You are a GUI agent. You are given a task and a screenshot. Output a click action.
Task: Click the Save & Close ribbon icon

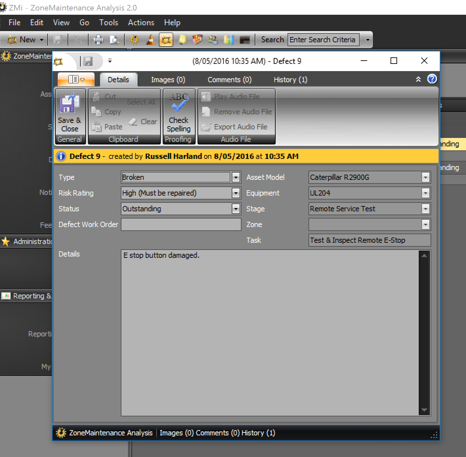70,103
